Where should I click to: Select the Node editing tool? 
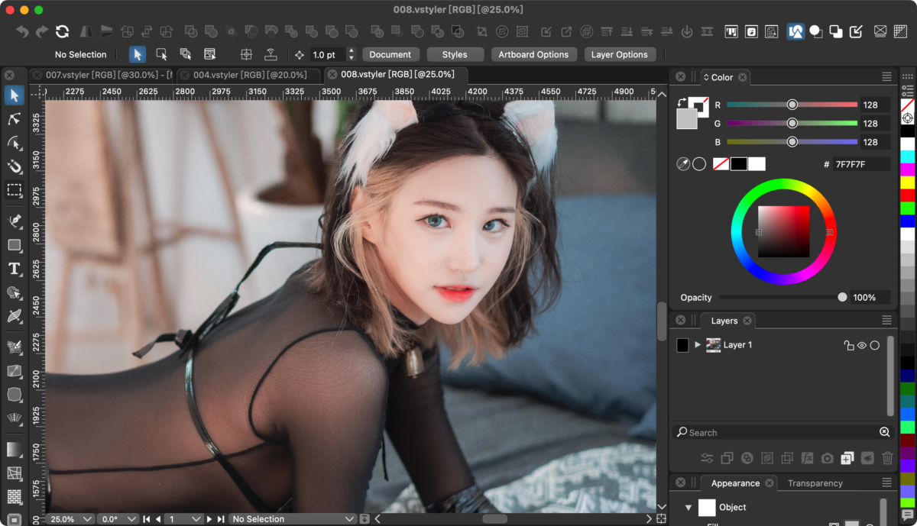[14, 119]
